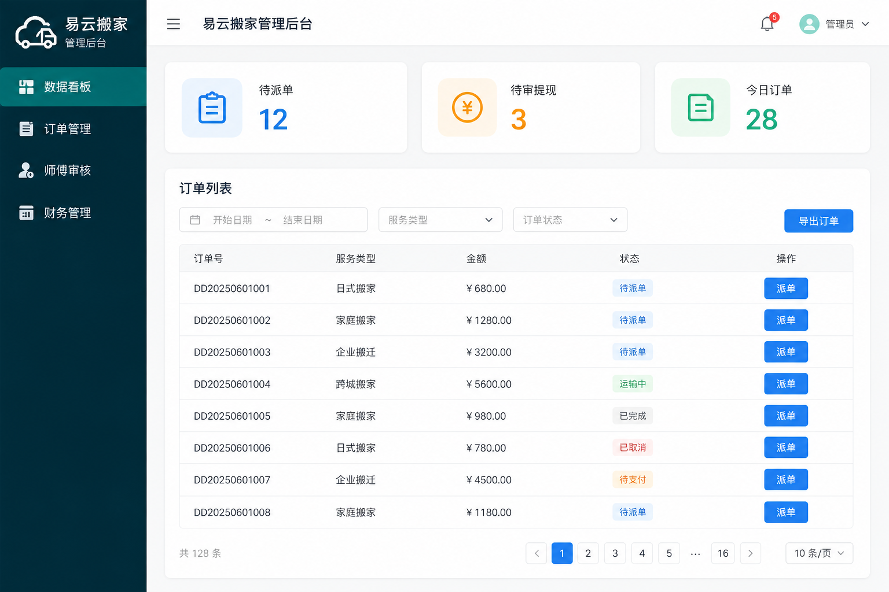The height and width of the screenshot is (592, 889).
Task: Click the 开始日期 input field
Action: 233,220
